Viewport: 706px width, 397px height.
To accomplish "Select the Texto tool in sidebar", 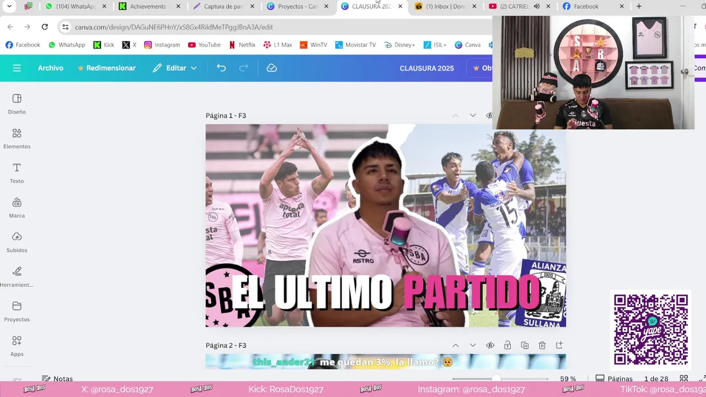I will click(x=17, y=173).
